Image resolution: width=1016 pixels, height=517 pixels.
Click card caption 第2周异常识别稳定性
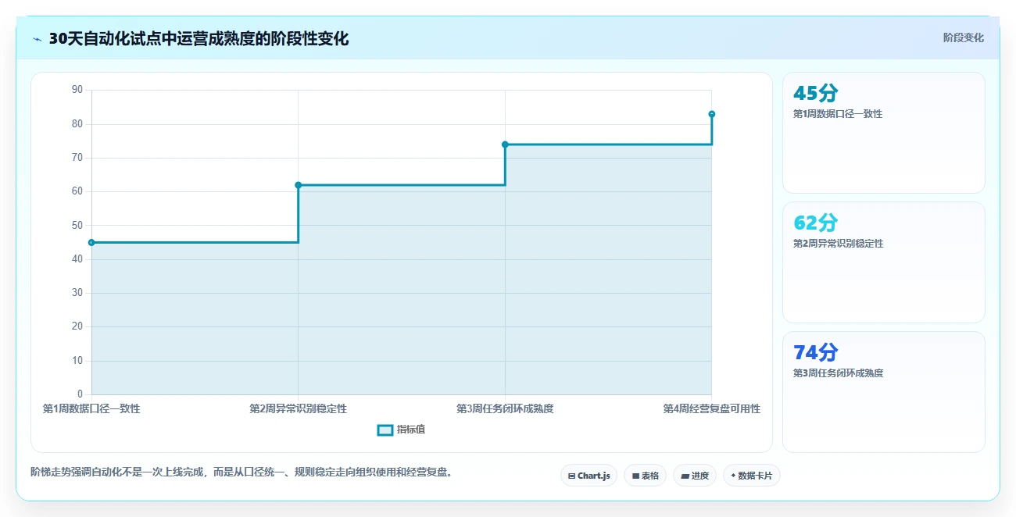click(x=838, y=244)
